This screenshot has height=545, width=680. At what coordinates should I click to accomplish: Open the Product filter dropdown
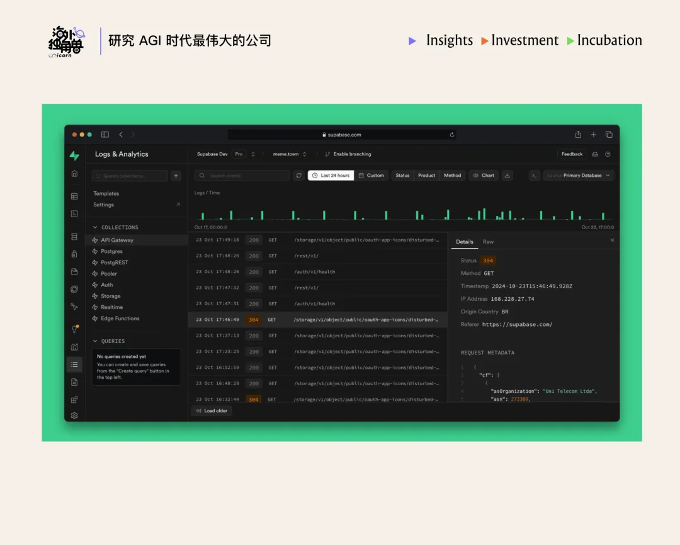click(x=427, y=176)
